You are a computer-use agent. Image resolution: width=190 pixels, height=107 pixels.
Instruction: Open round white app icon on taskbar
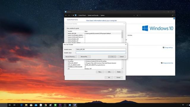[41, 105]
